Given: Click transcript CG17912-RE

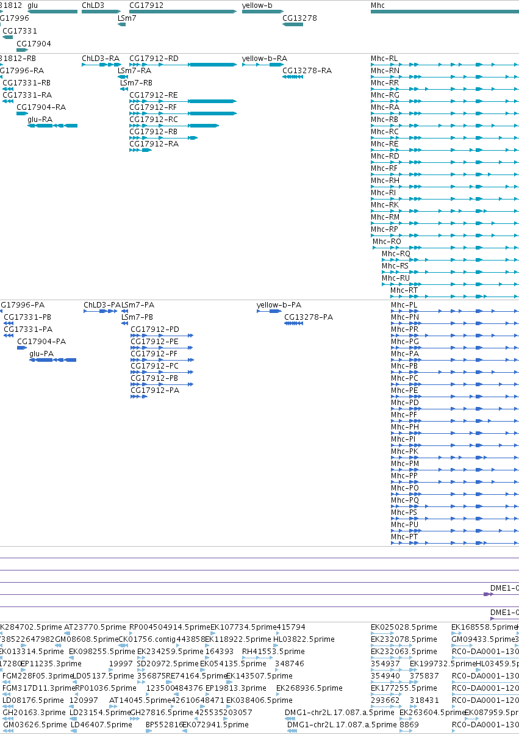Looking at the screenshot, I should [154, 95].
